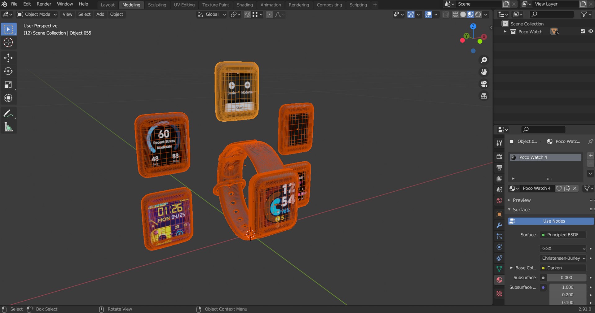This screenshot has height=313, width=595.
Task: Expand the Base Color disclosure triangle
Action: pos(511,268)
